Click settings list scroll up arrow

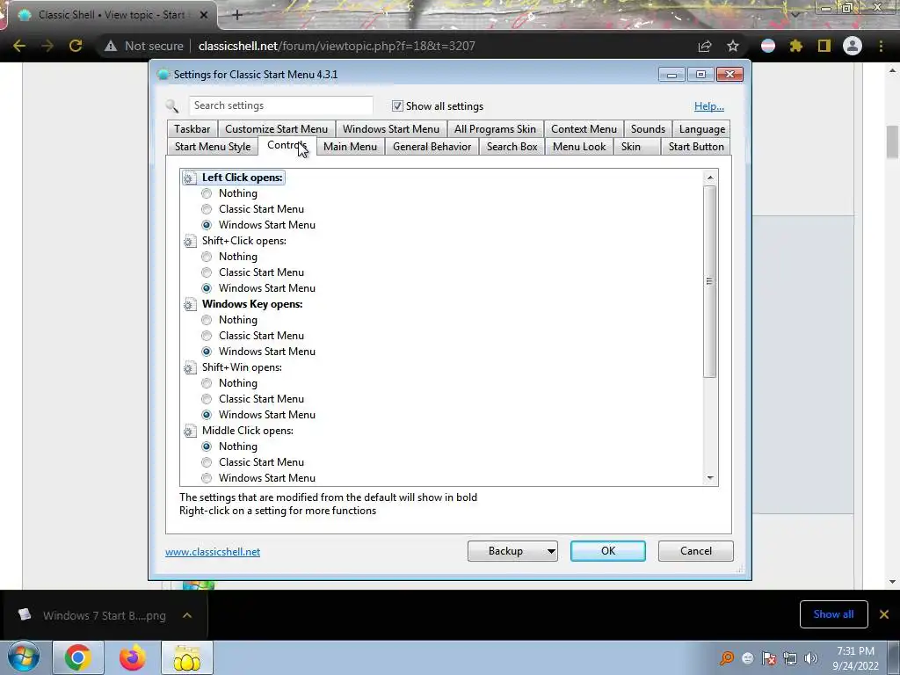pyautogui.click(x=710, y=178)
